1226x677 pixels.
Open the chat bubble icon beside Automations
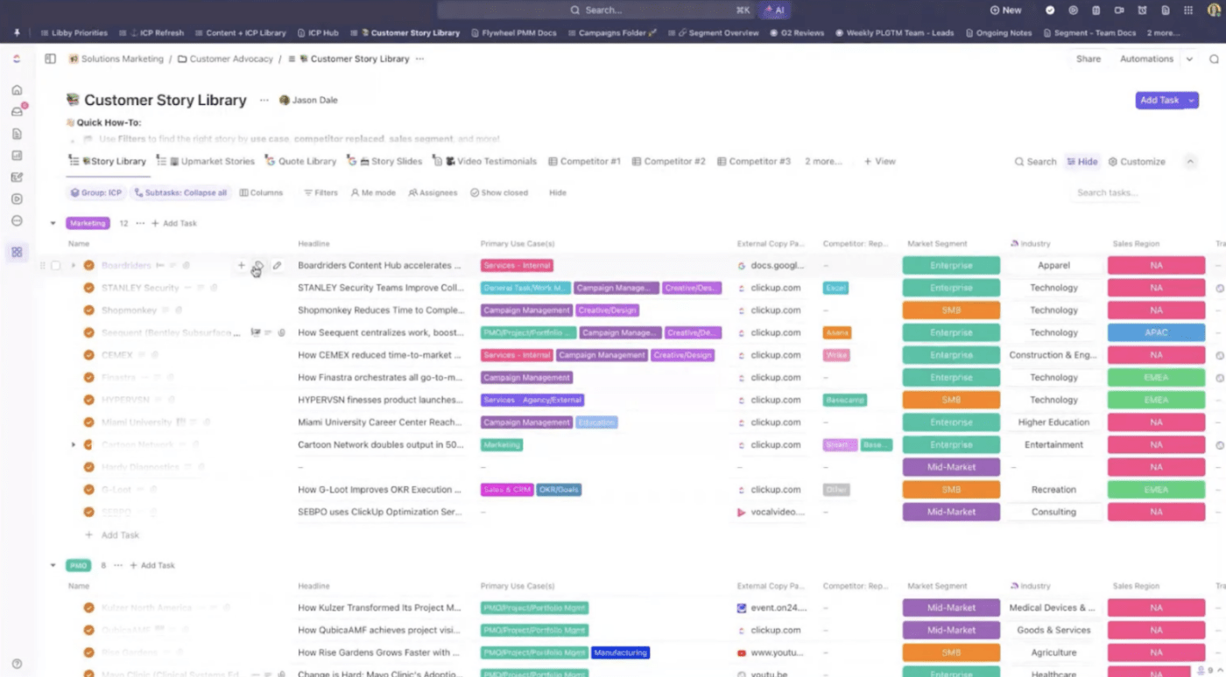pos(1214,59)
